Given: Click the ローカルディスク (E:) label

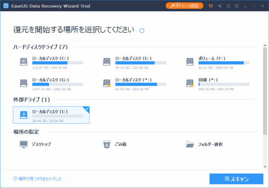Looking at the screenshot, I should 134,59.
